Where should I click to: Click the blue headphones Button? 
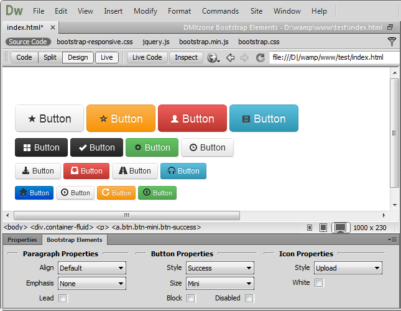coord(183,171)
